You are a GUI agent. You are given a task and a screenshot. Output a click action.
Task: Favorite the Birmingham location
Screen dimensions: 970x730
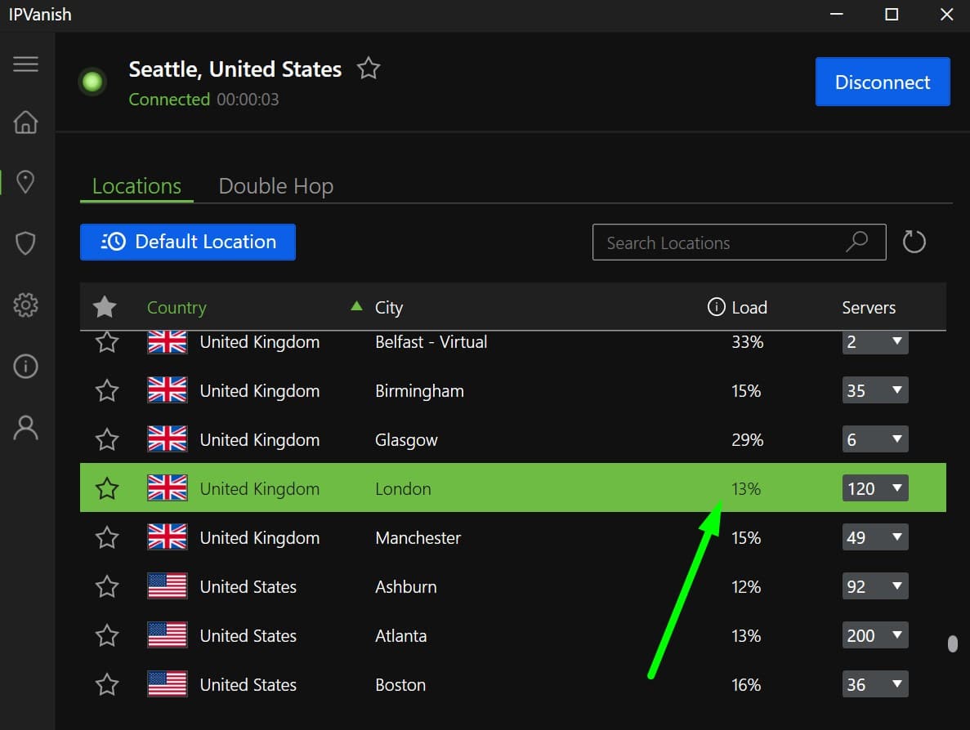coord(107,390)
